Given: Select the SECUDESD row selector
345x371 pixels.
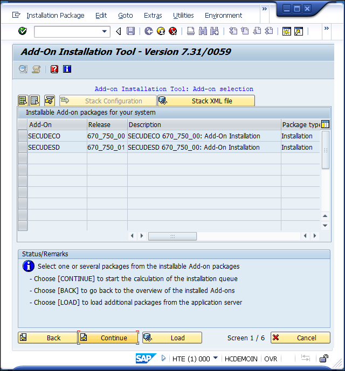Looking at the screenshot, I should click(23, 148).
